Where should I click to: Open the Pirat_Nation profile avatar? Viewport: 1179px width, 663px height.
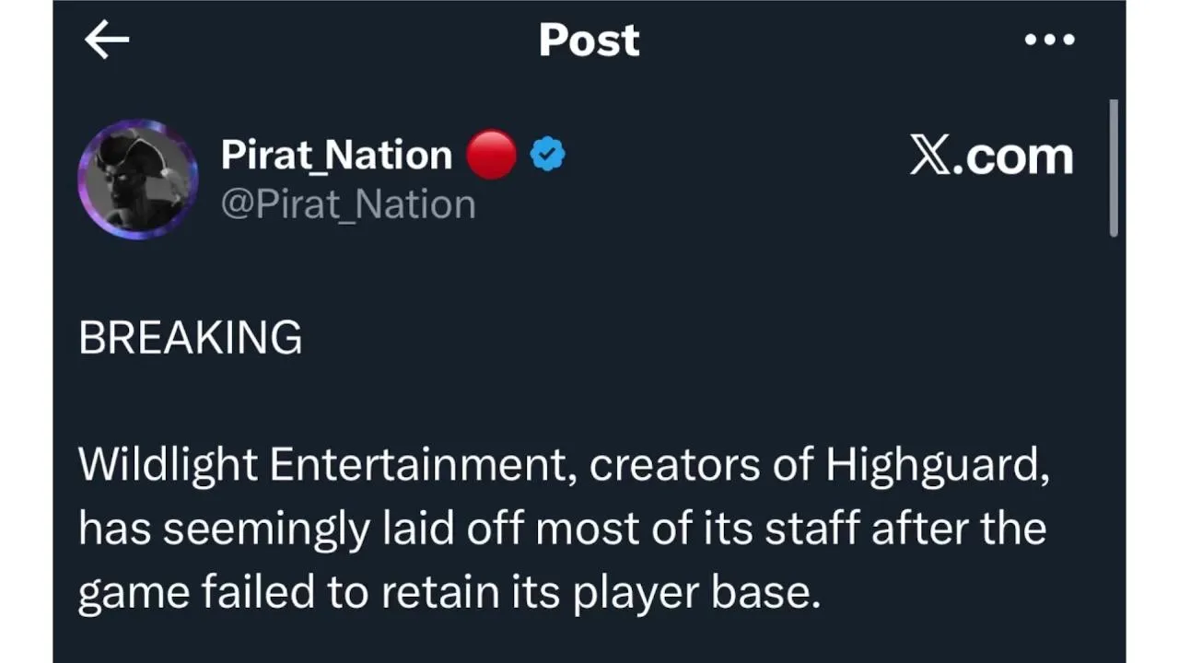point(137,179)
